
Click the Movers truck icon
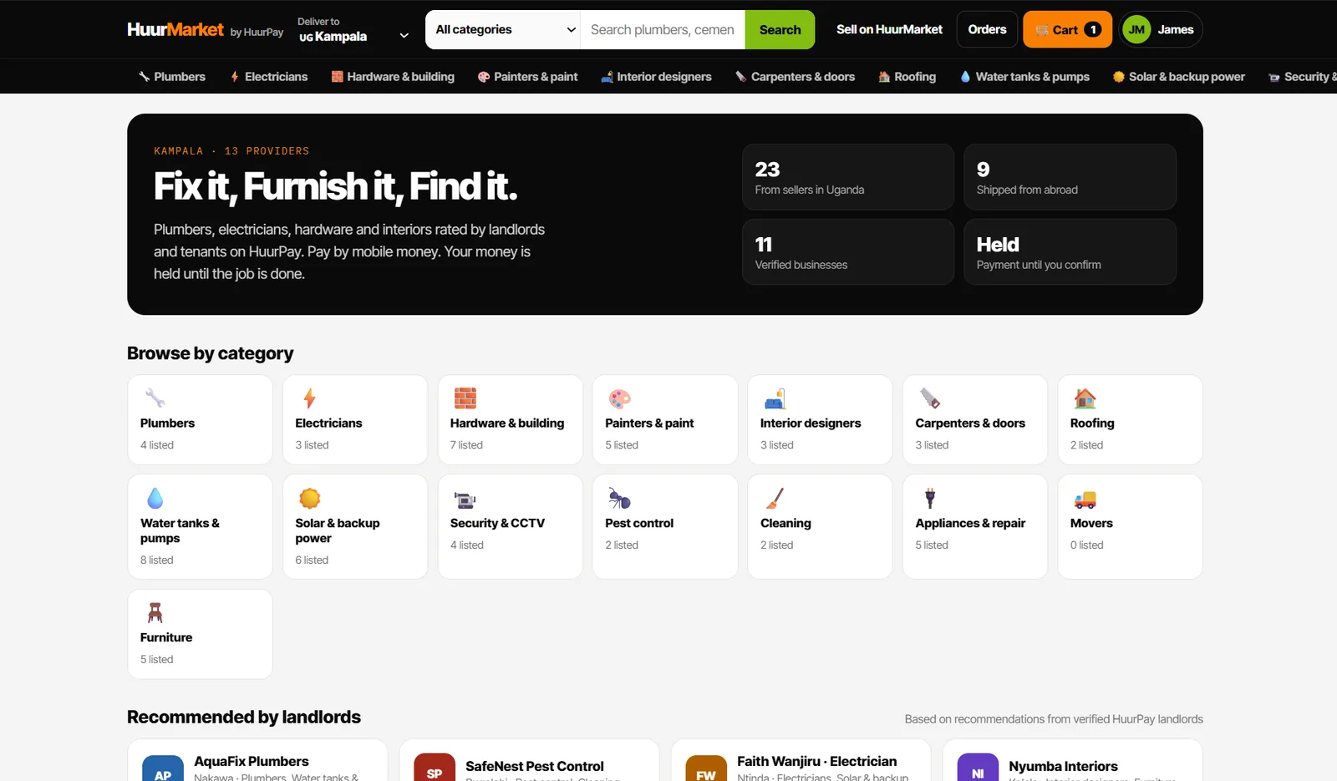tap(1085, 500)
